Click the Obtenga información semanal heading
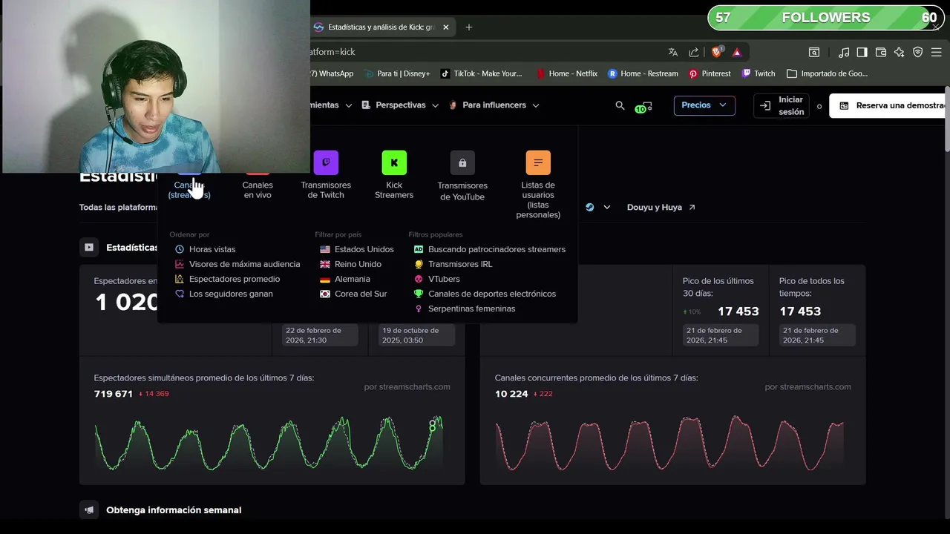The width and height of the screenshot is (950, 534). [x=174, y=510]
